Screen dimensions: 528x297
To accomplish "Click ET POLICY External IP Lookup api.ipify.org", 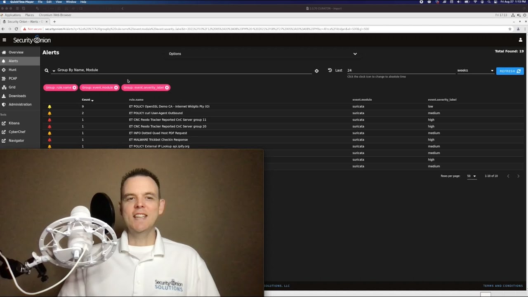I will click(x=159, y=146).
